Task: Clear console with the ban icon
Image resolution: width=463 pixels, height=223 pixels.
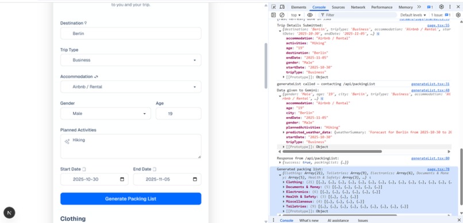Action: click(x=282, y=15)
